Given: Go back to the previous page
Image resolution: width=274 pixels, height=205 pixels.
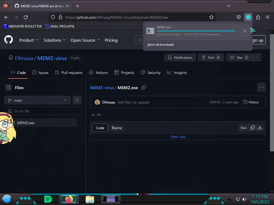Looking at the screenshot, I should pyautogui.click(x=6, y=17).
